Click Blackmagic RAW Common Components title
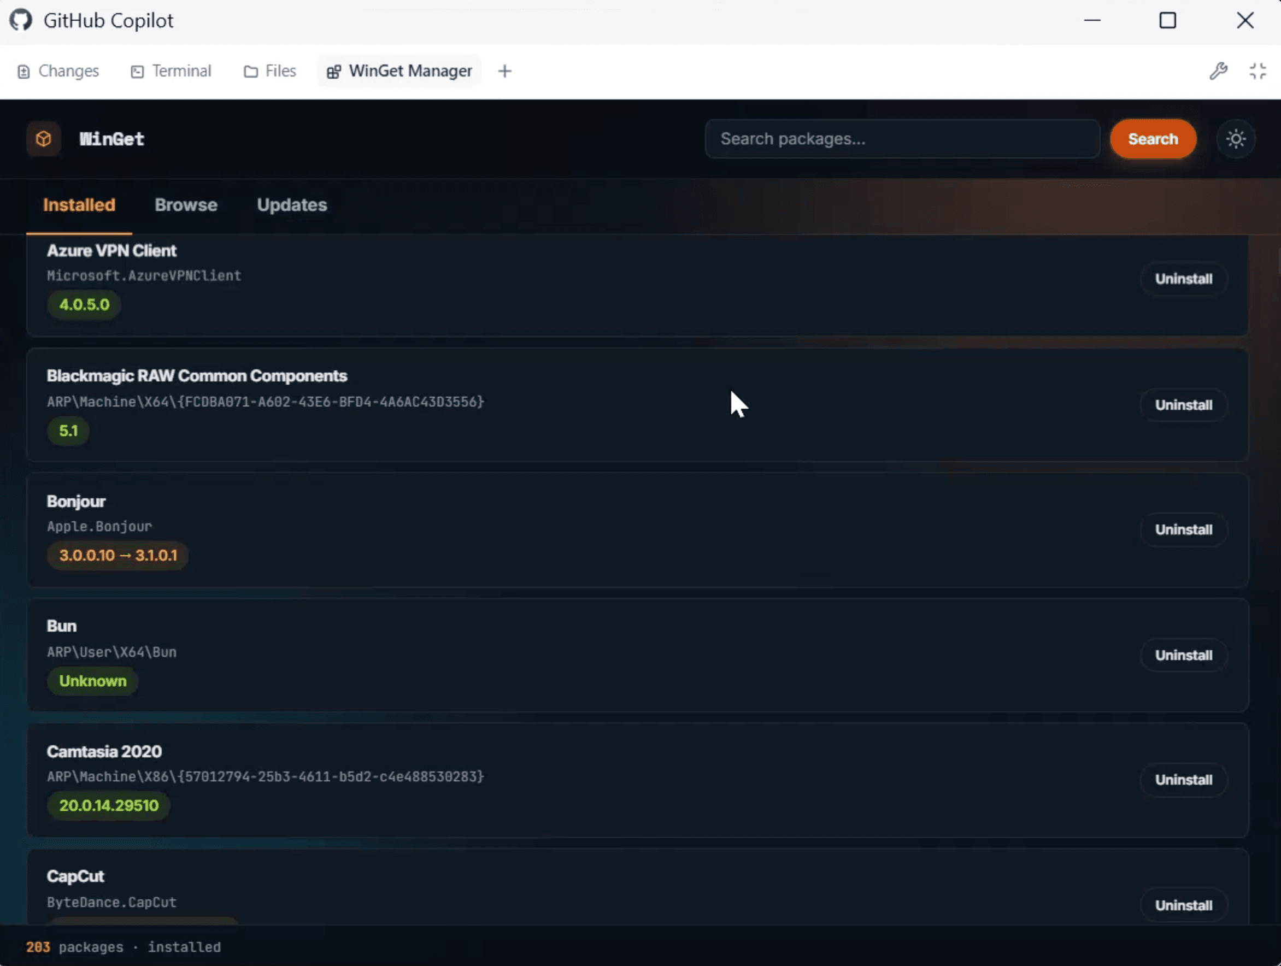The width and height of the screenshot is (1281, 966). 197,376
